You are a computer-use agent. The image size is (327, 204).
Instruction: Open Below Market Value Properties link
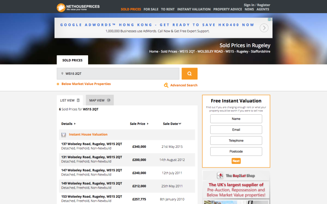86,84
